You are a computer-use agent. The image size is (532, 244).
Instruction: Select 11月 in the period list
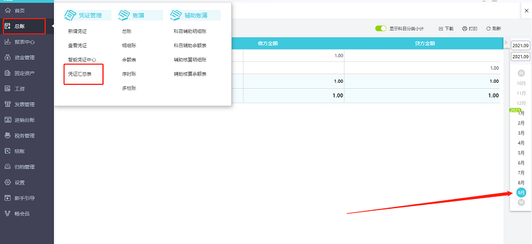(x=521, y=93)
